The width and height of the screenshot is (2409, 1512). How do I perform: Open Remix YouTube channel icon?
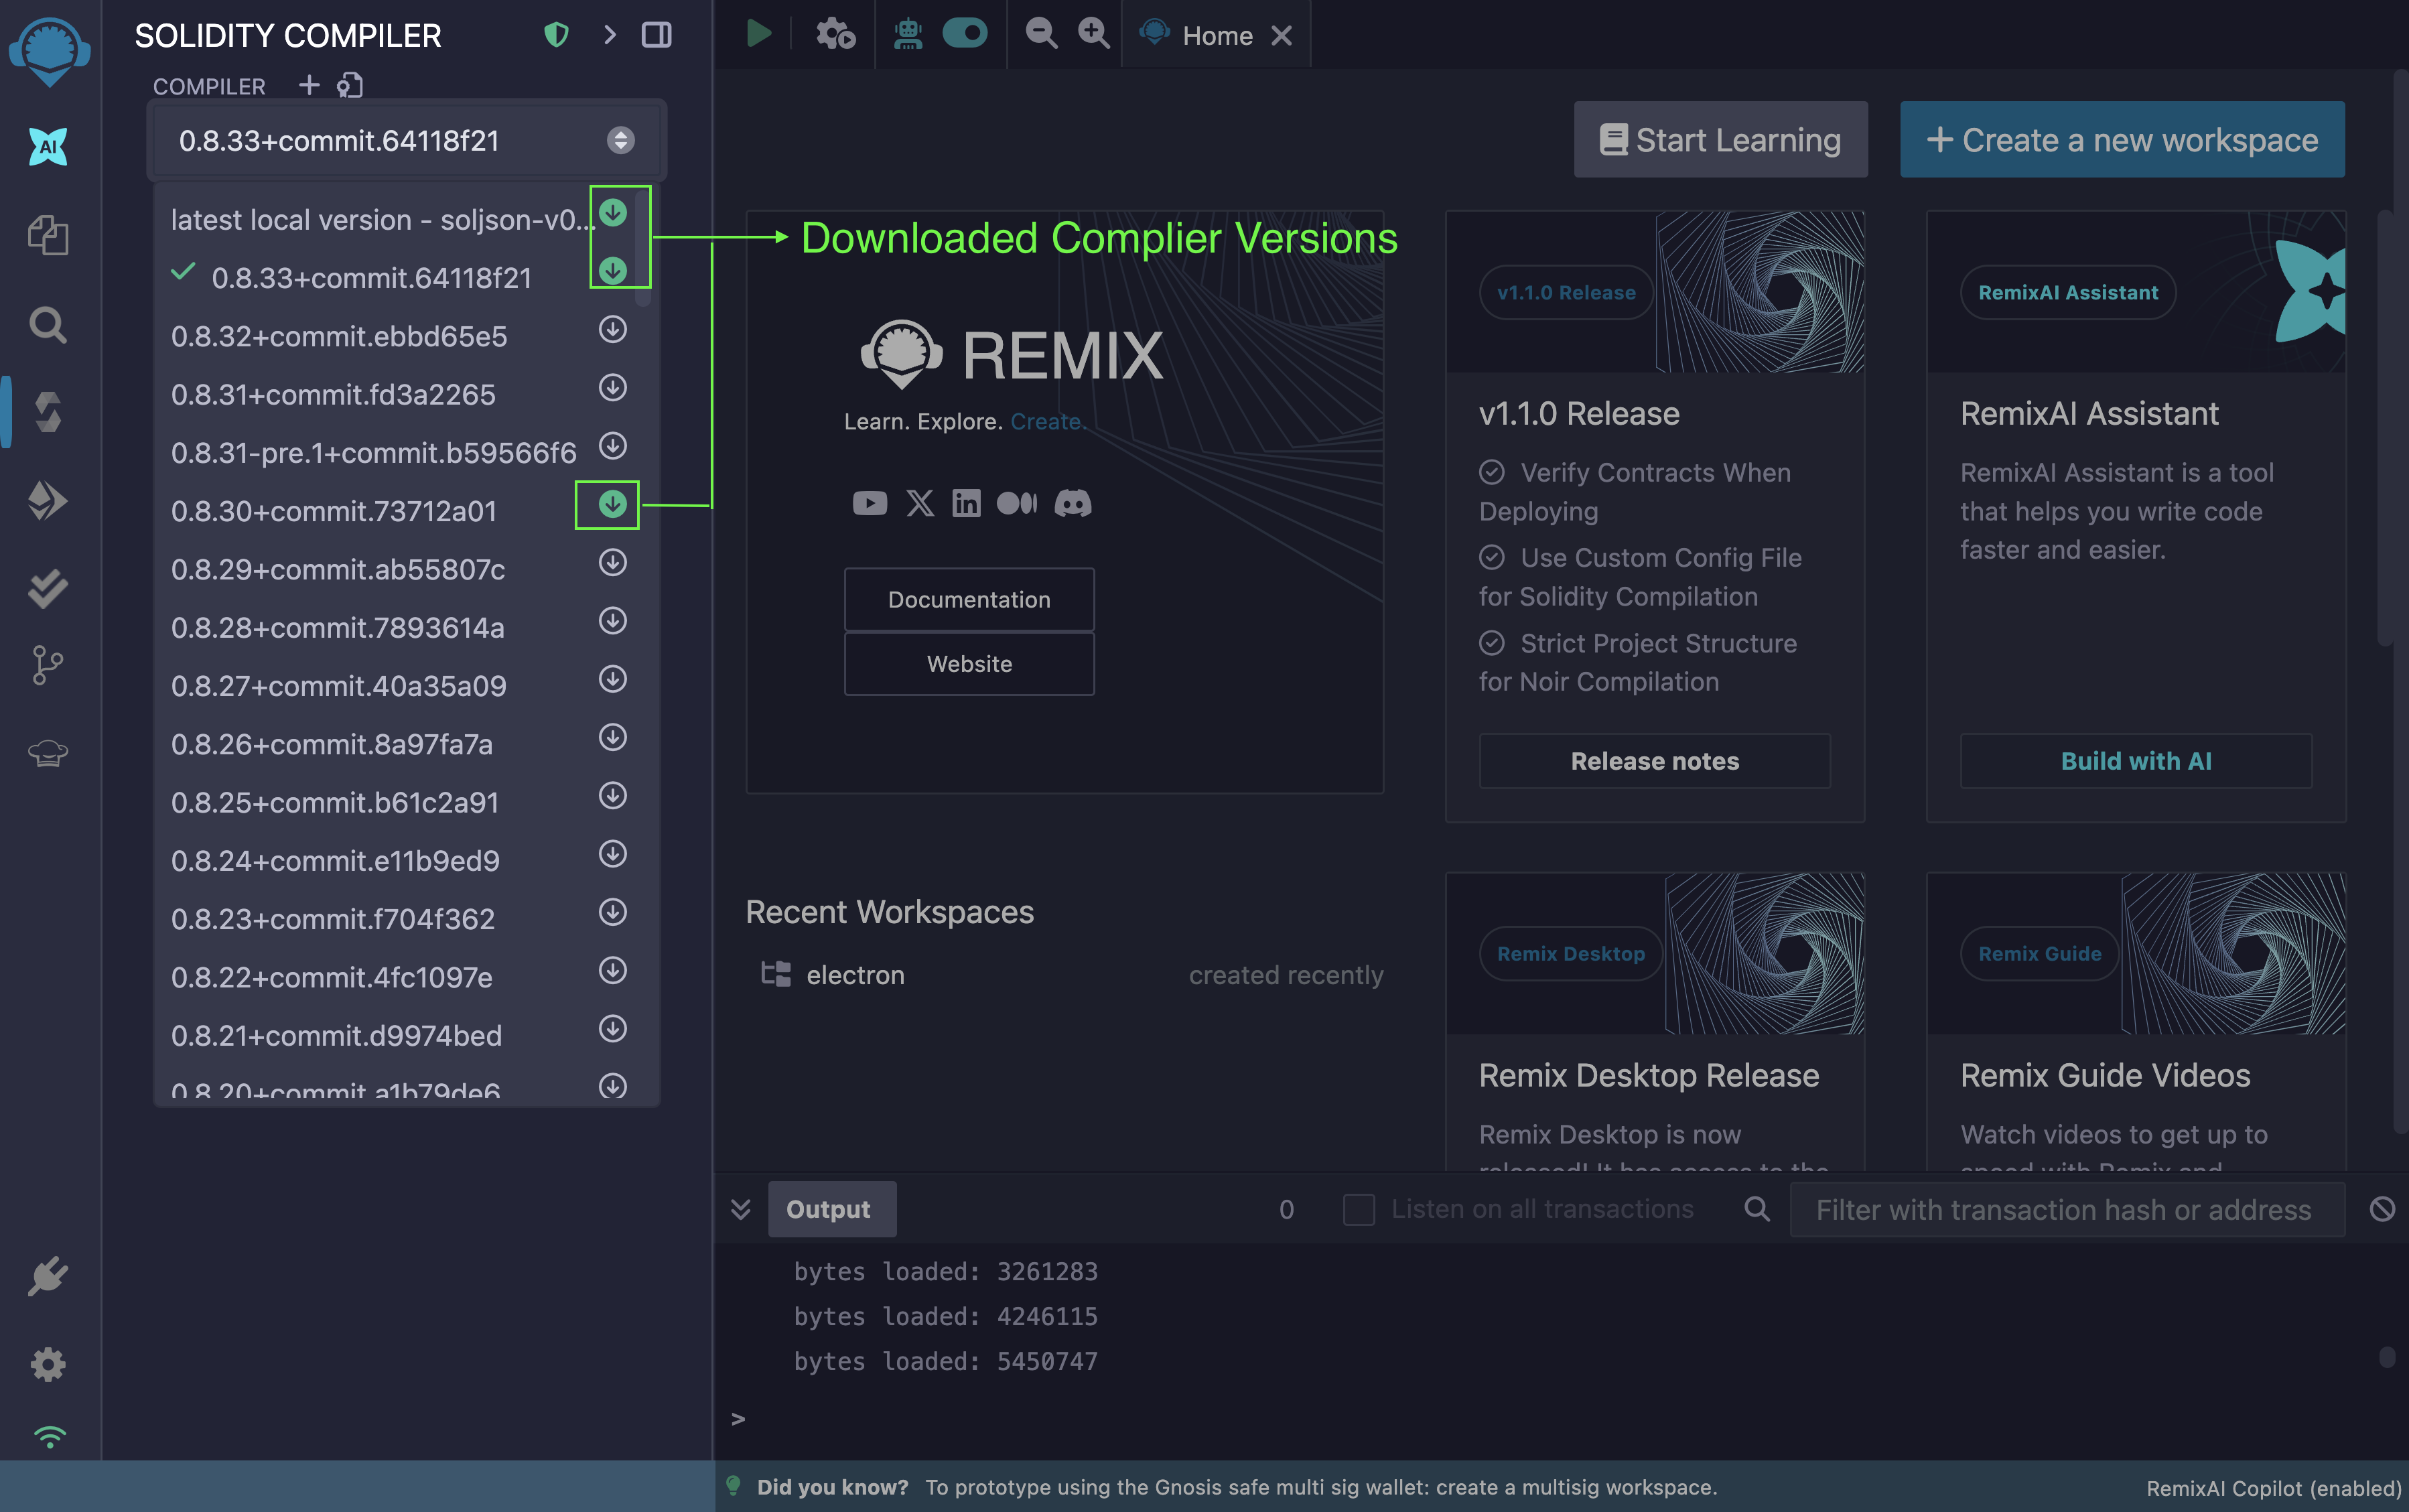(x=869, y=503)
